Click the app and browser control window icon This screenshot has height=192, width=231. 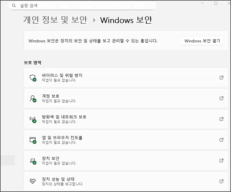33,140
